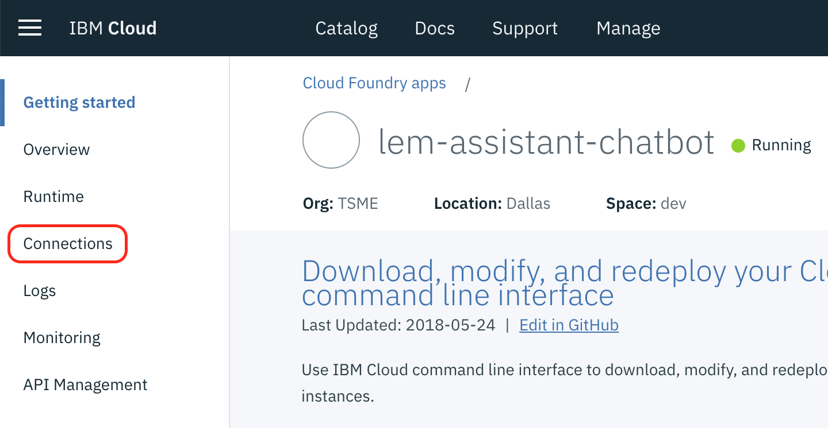Click the lem-assistant-chatbot app title
Image resolution: width=828 pixels, height=428 pixels.
coord(546,142)
